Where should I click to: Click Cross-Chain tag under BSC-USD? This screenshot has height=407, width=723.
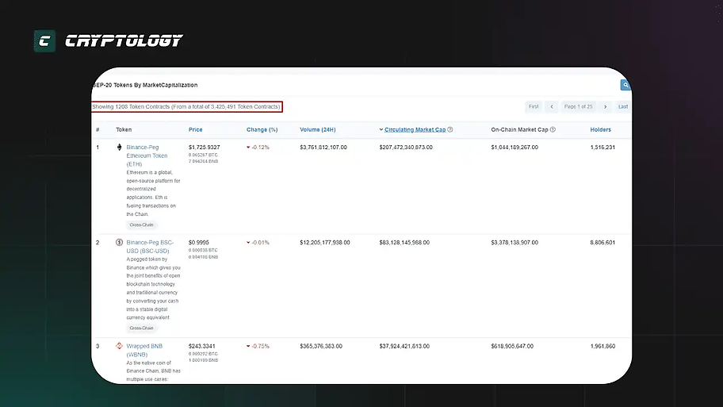[x=142, y=328]
